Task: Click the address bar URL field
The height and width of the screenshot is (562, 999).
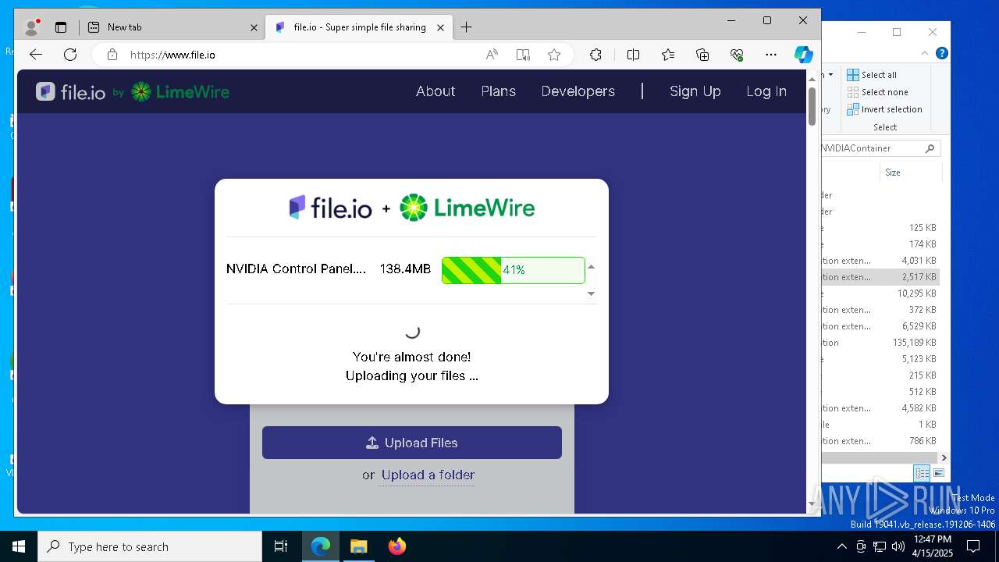Action: (x=297, y=55)
